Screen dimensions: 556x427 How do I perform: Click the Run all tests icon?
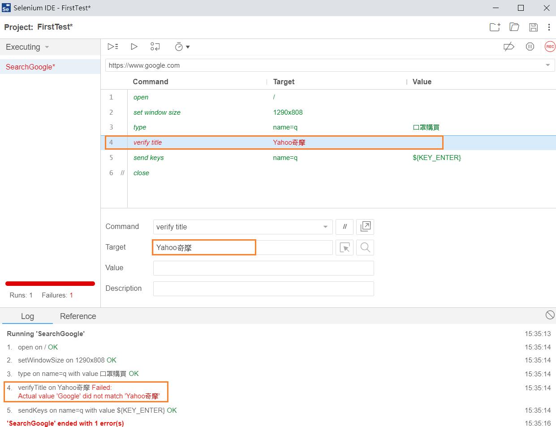(113, 47)
